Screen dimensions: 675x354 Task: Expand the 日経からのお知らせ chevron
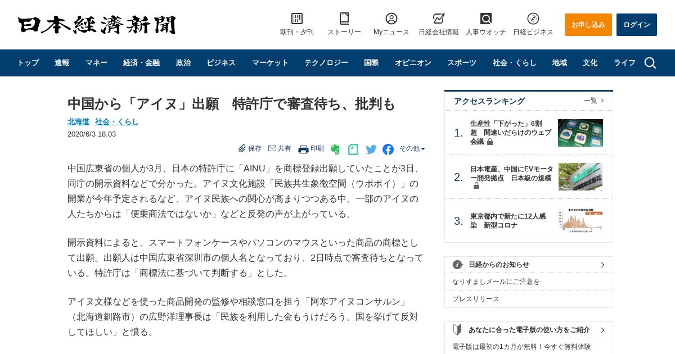pos(602,265)
